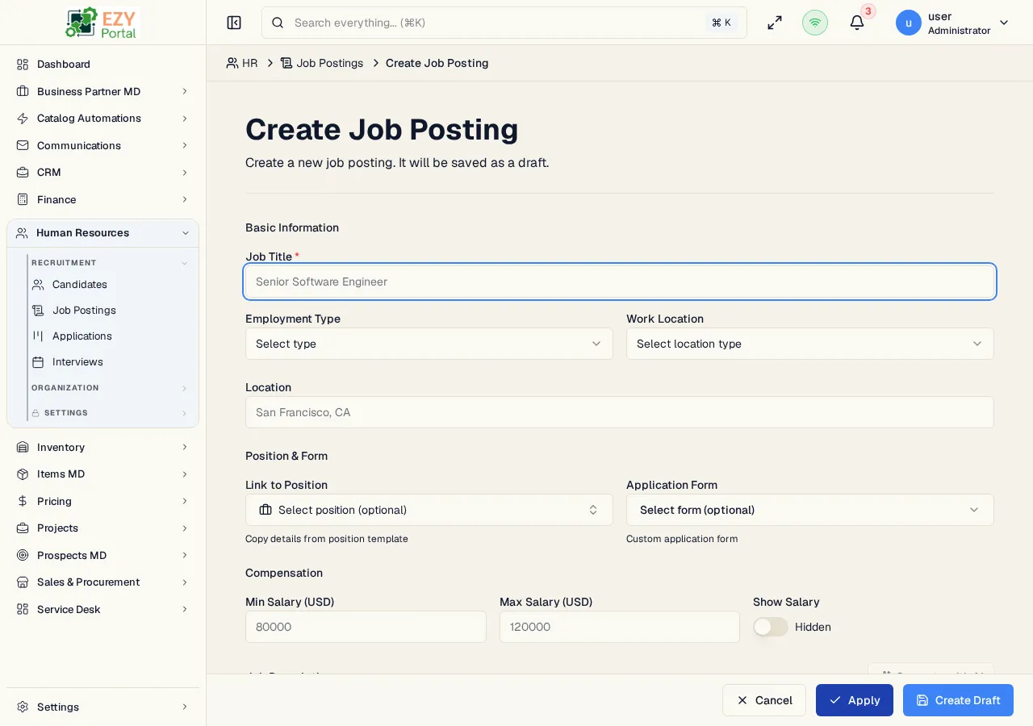Open the Employment Type dropdown
Screen dimensions: 1033x726
tap(429, 344)
